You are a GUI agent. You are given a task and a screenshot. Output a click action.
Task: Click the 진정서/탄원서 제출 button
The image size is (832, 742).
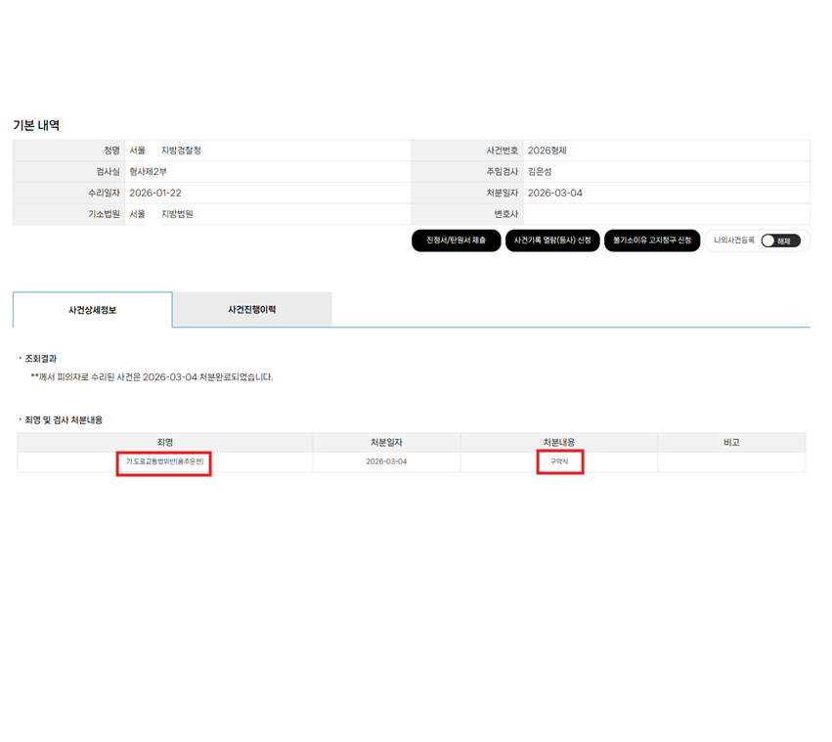pos(456,240)
